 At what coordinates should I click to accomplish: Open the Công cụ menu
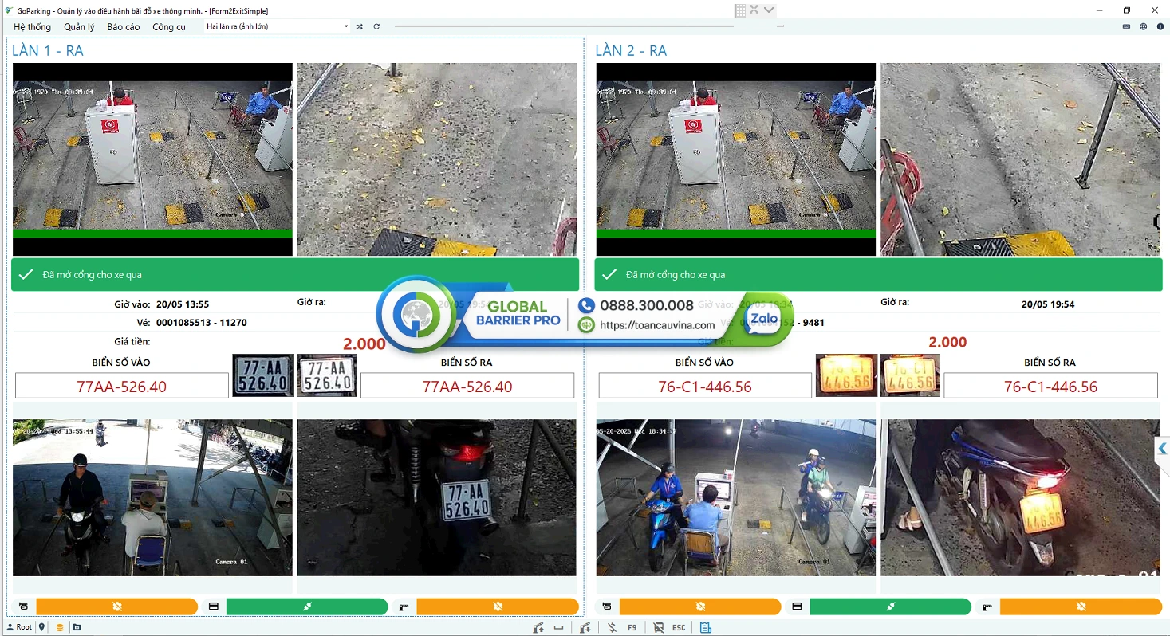pos(169,27)
